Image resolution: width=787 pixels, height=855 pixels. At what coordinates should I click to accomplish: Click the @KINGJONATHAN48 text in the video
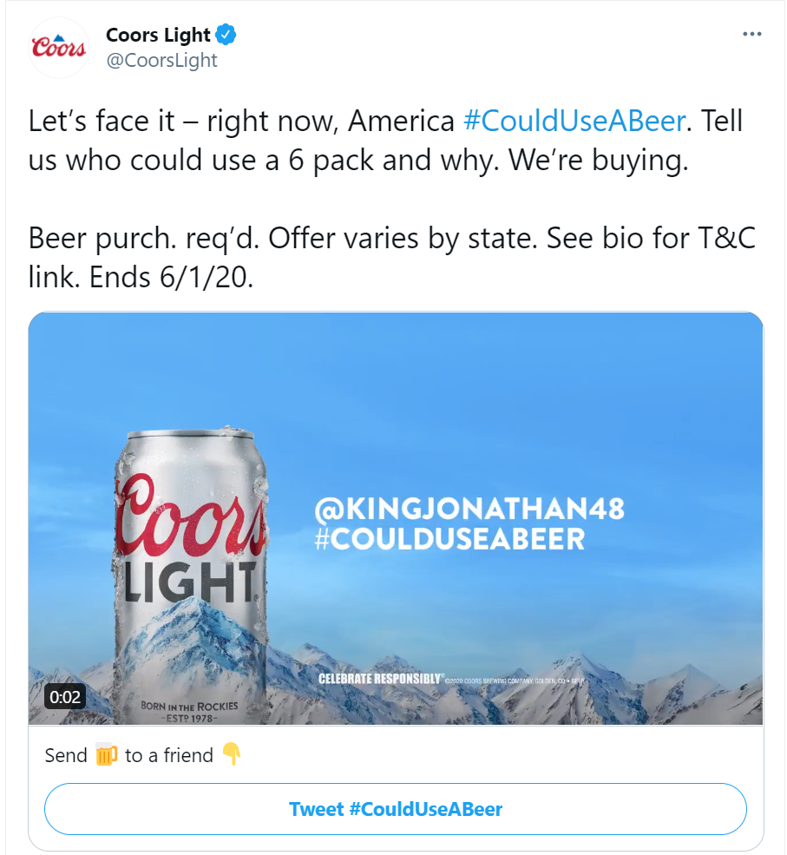tap(469, 508)
